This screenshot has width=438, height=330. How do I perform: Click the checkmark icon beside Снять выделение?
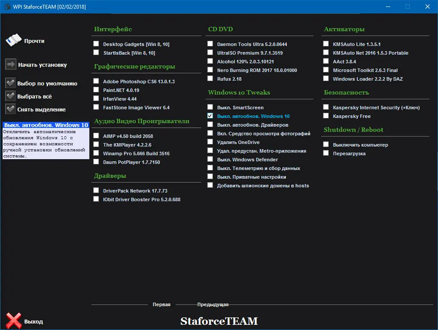(x=10, y=109)
